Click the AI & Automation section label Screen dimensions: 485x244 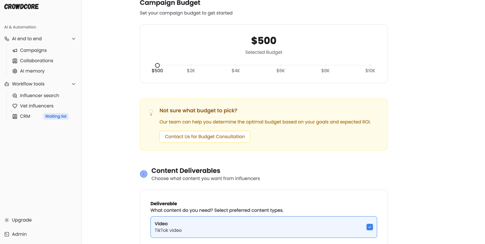(20, 27)
